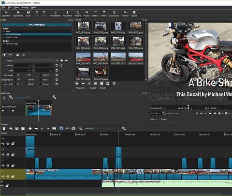
Task: Toggle timeline snapping magnet
Action: click(x=61, y=128)
